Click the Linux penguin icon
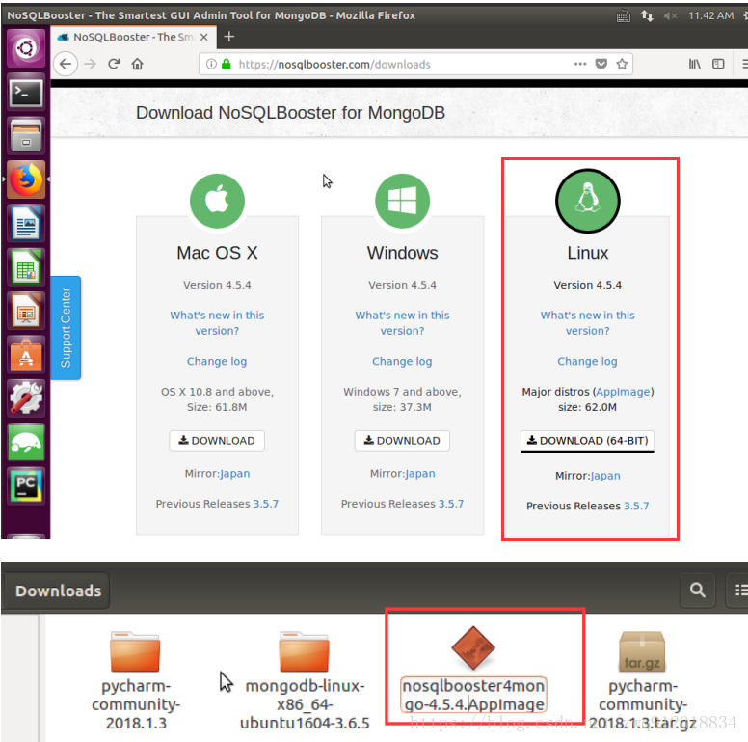The width and height of the screenshot is (748, 742). pos(588,201)
